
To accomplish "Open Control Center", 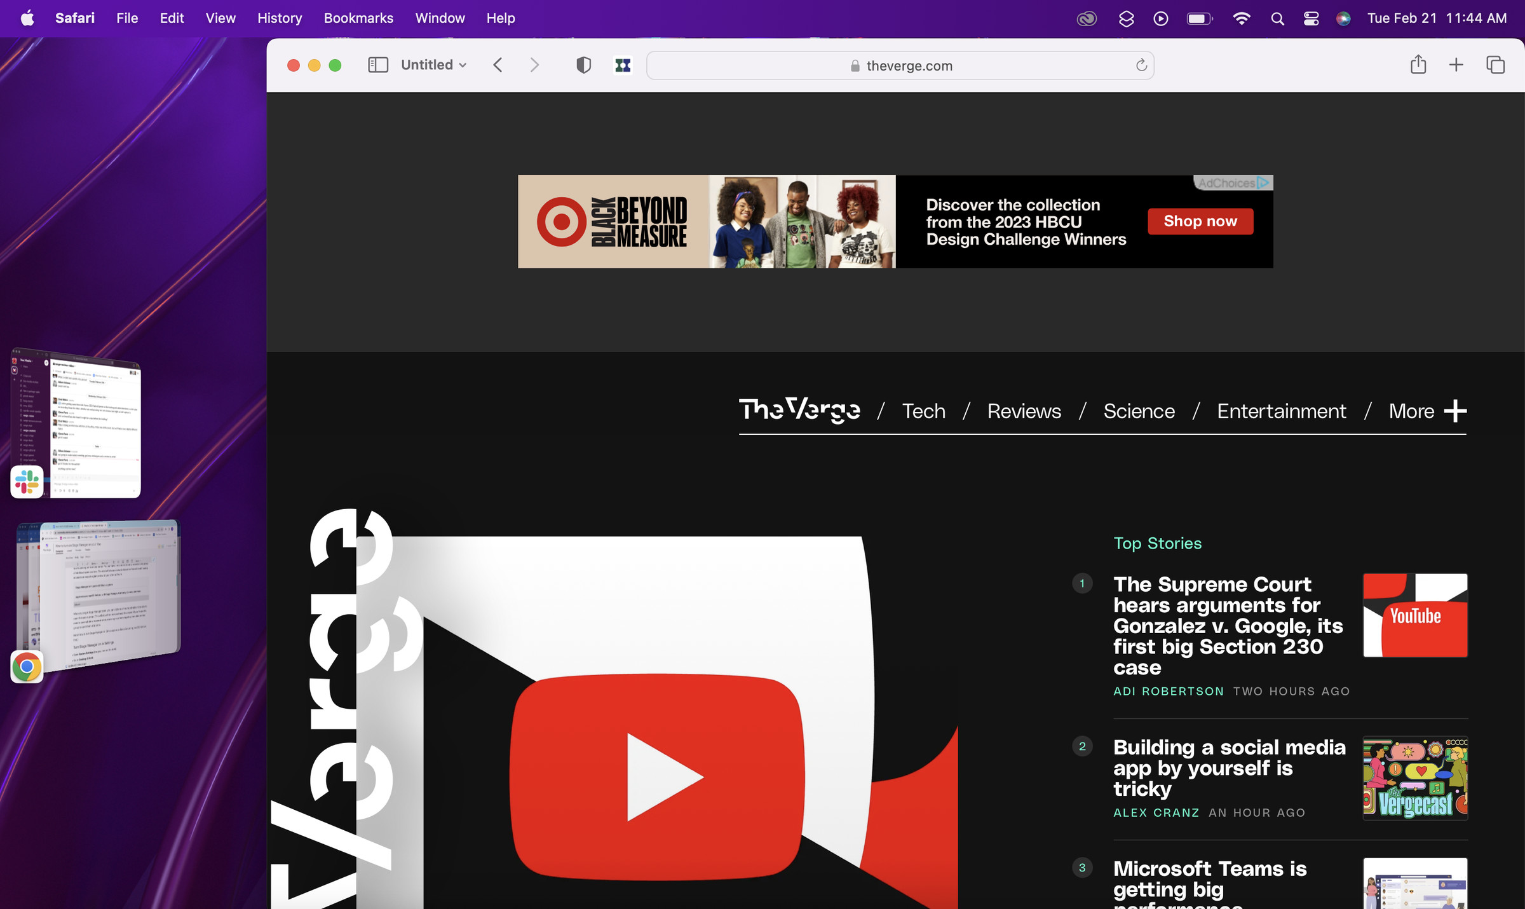I will (x=1311, y=18).
